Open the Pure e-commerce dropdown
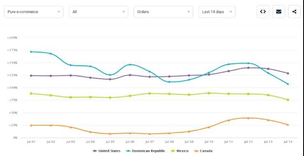Screen dimensions: 304x156 [34, 12]
